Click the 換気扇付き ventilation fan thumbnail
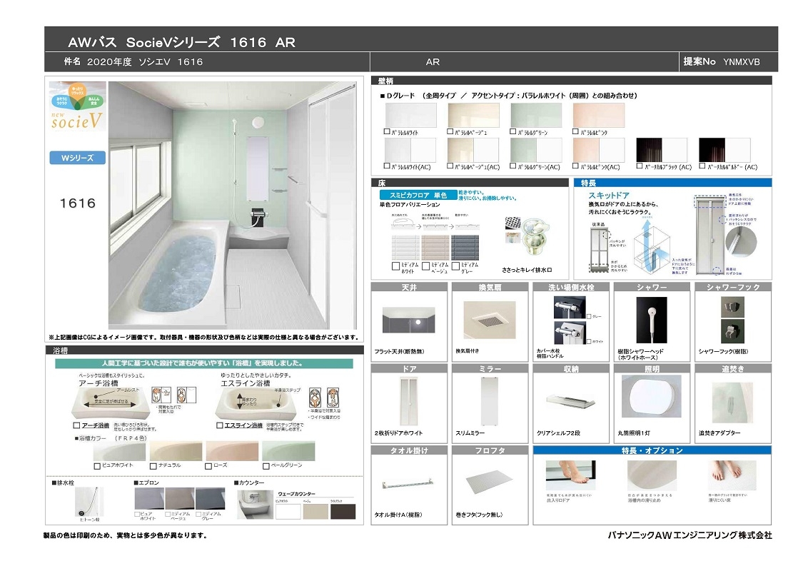 pyautogui.click(x=490, y=320)
